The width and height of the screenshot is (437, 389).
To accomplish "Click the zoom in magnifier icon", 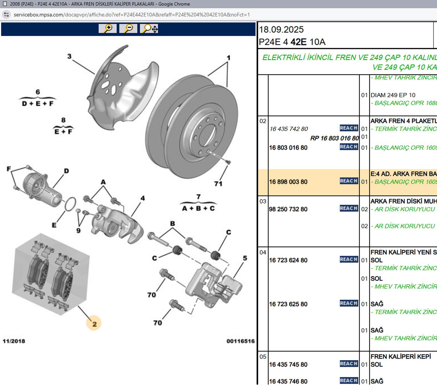I will click(x=108, y=28).
